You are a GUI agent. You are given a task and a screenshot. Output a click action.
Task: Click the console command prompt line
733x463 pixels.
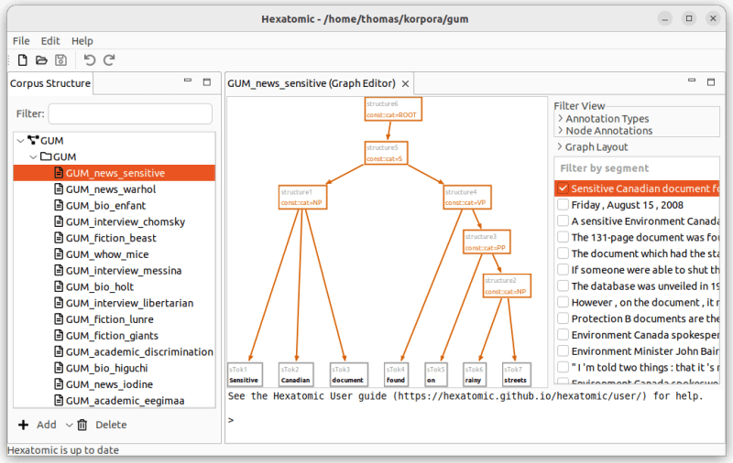(475, 420)
